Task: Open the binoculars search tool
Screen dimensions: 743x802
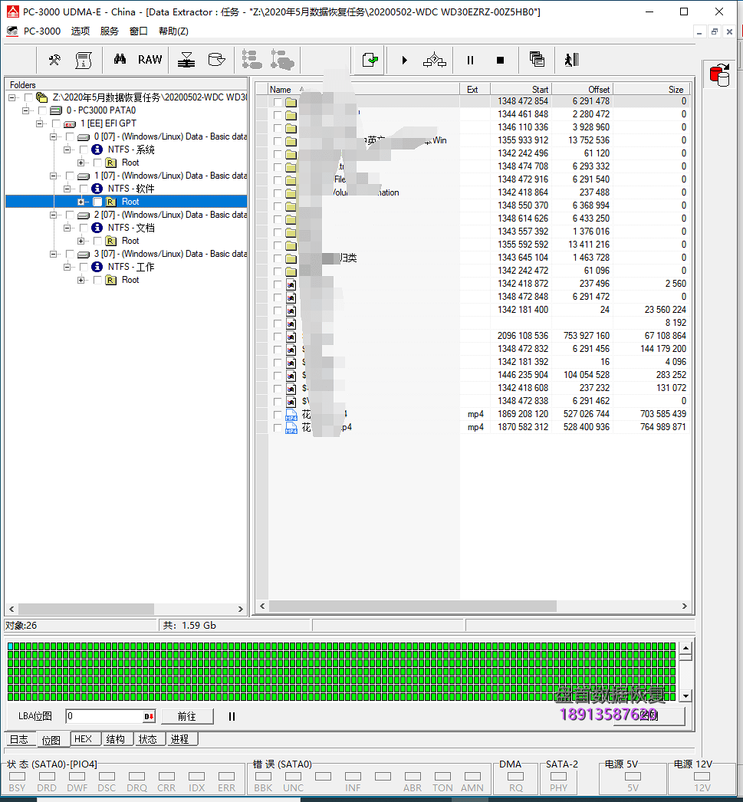Action: click(x=120, y=59)
